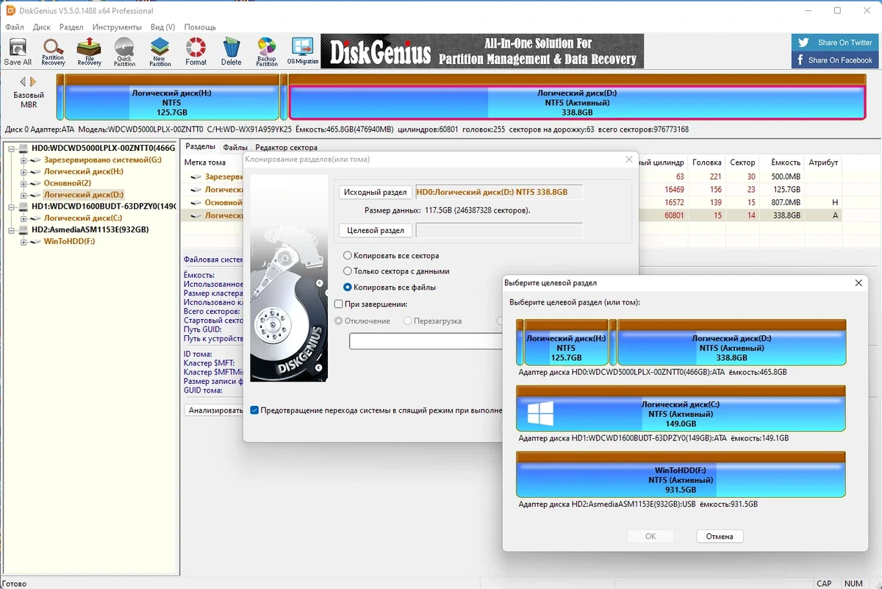Open the 'Помощь' menu
The height and width of the screenshot is (589, 882).
point(200,27)
